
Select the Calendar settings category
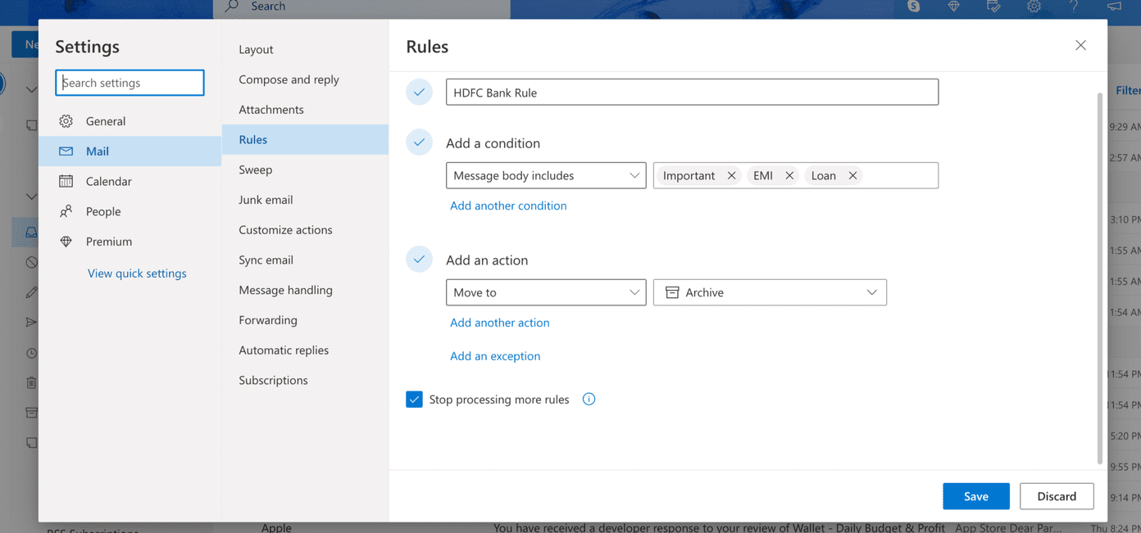point(130,181)
